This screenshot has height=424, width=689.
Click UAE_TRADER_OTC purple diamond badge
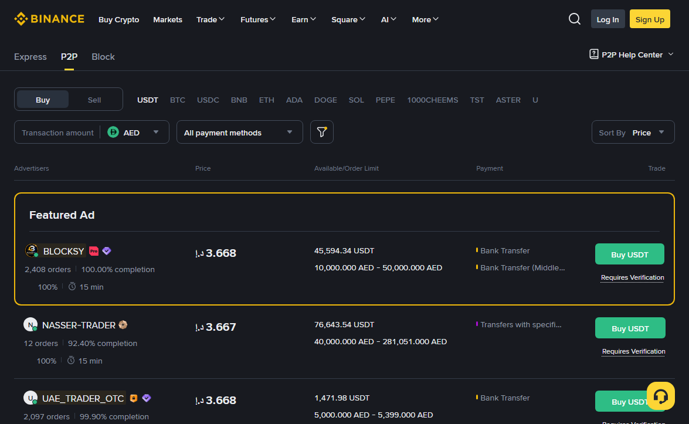tap(147, 398)
